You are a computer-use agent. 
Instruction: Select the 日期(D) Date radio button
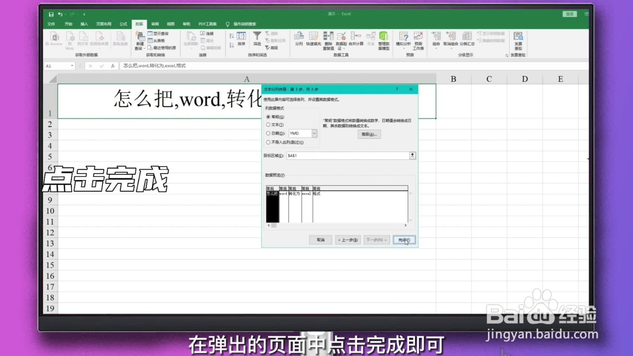click(x=268, y=134)
